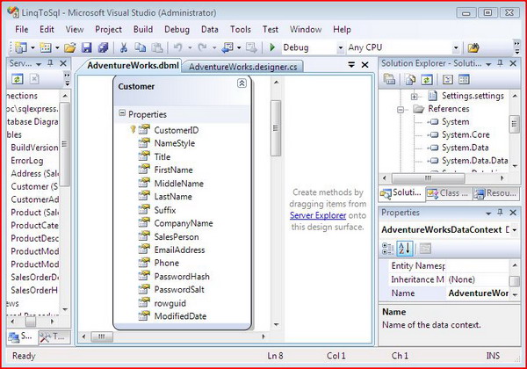Switch to AdventureWorks.designer.cs tab
This screenshot has height=369, width=527.
[x=243, y=67]
